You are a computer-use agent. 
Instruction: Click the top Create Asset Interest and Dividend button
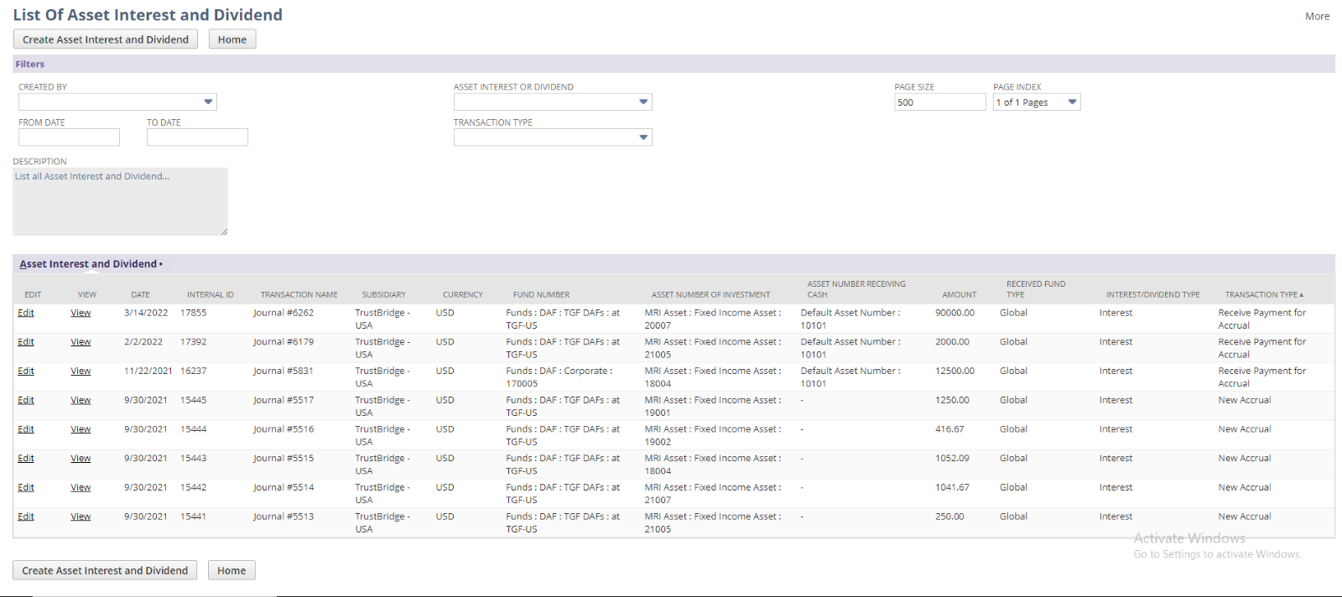[x=106, y=39]
